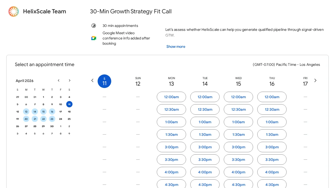Book Tuesday 3:00pm appointment slot

(205, 147)
